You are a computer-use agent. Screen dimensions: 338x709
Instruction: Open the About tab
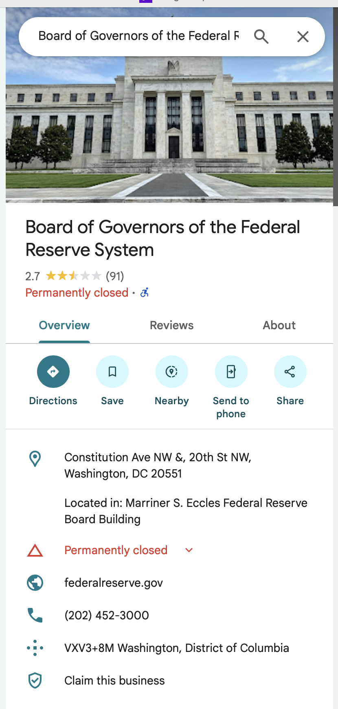pos(279,325)
